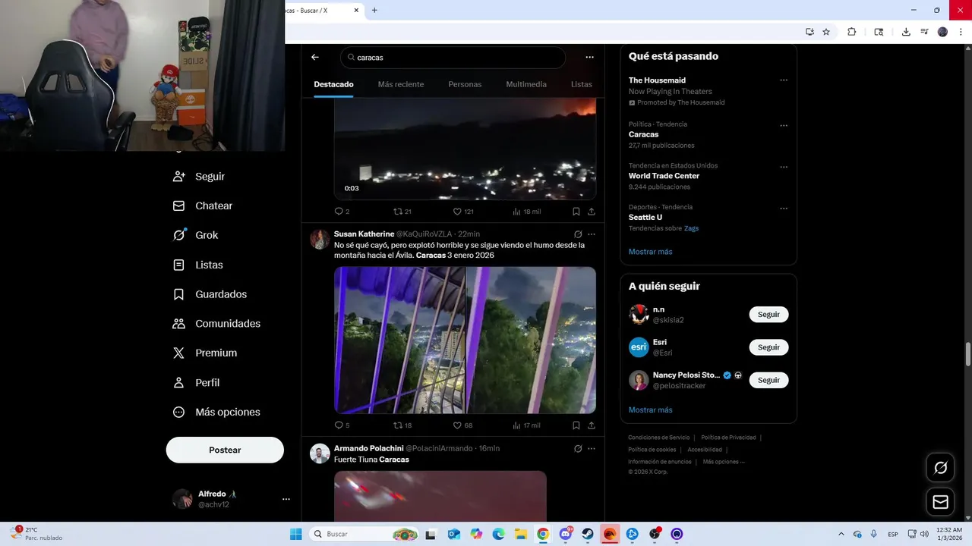Viewport: 972px width, 546px height.
Task: Switch to Listas tab
Action: (581, 84)
